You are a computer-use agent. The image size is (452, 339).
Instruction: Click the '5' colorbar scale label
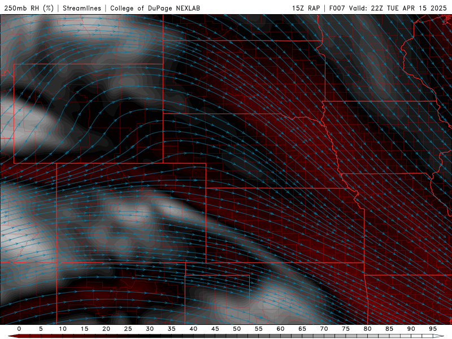[41, 329]
